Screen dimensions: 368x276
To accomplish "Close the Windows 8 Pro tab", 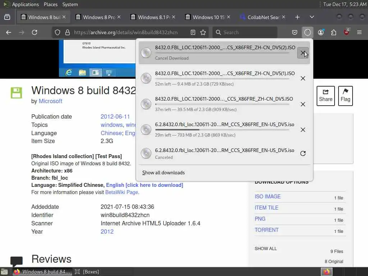I will pyautogui.click(x=119, y=17).
